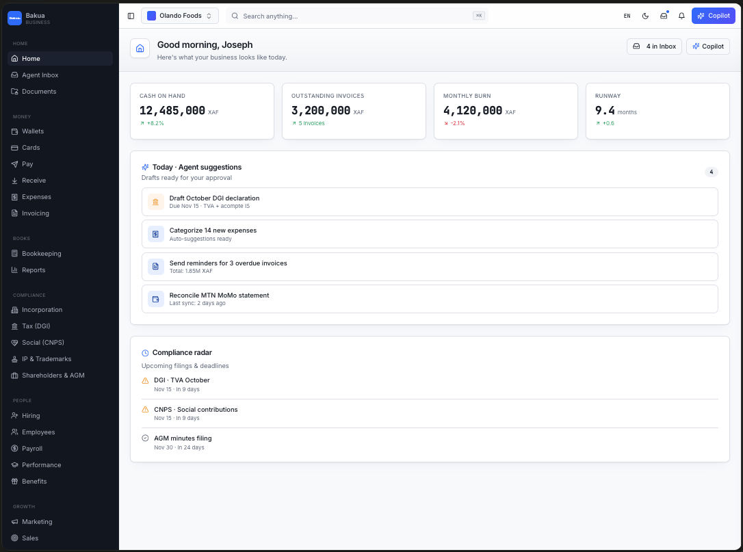
Task: Open Marketing in the sidebar
Action: click(x=60, y=522)
